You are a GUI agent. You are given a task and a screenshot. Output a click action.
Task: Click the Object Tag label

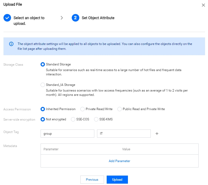point(11,132)
